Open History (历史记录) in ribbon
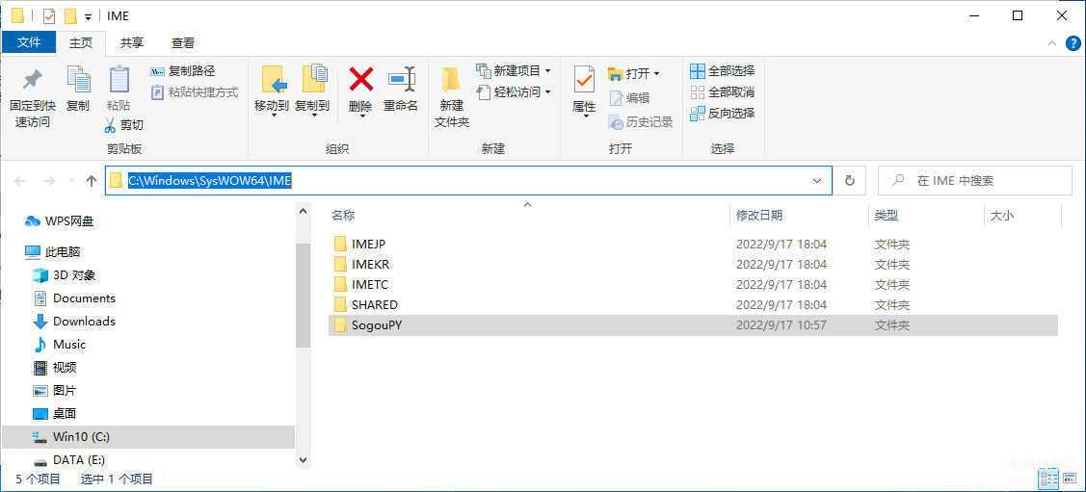Viewport: 1086px width, 492px height. click(641, 121)
